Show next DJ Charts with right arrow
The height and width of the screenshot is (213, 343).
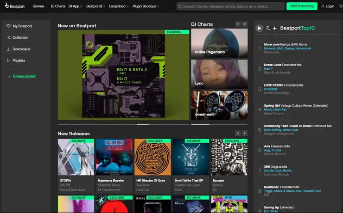245,24
